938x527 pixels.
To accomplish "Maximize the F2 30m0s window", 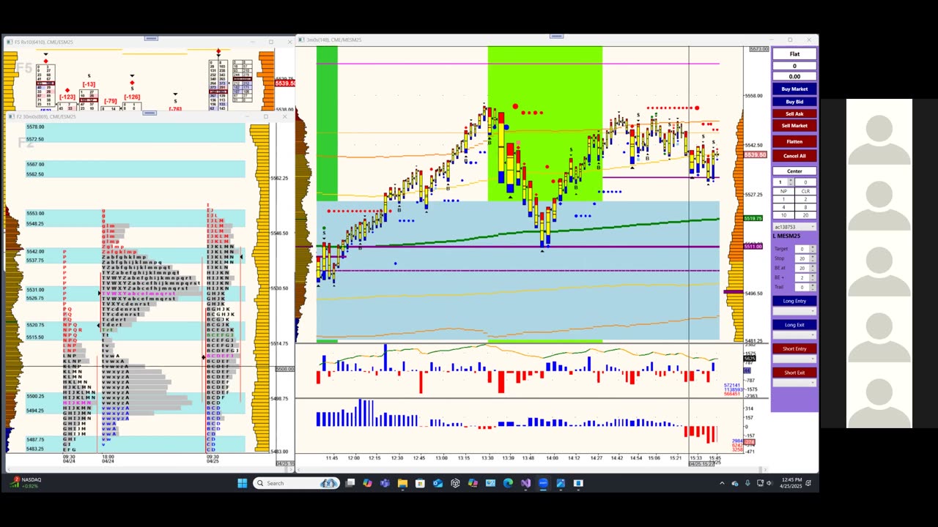I will [x=266, y=116].
